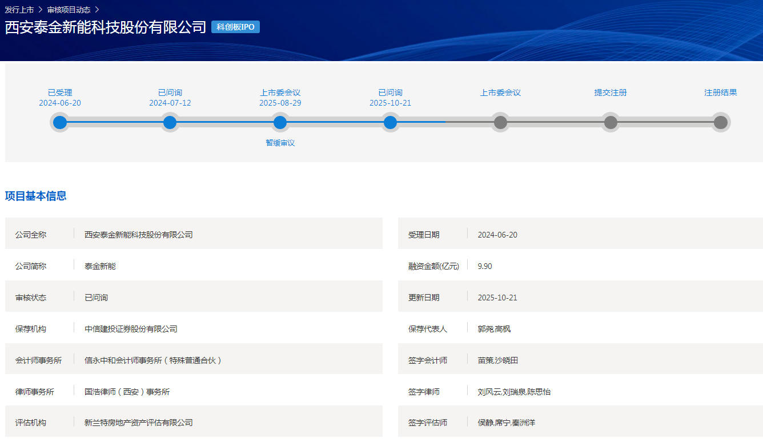Click sponsor name 中信建投证券股份有限公司
This screenshot has height=442, width=763.
pyautogui.click(x=131, y=329)
